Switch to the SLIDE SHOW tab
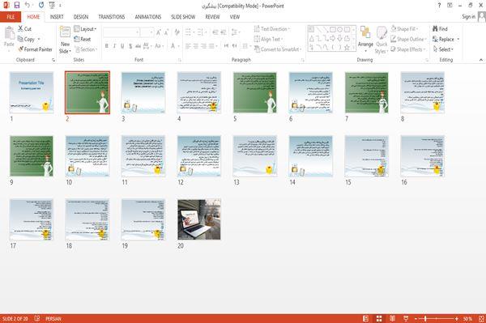 tap(183, 17)
